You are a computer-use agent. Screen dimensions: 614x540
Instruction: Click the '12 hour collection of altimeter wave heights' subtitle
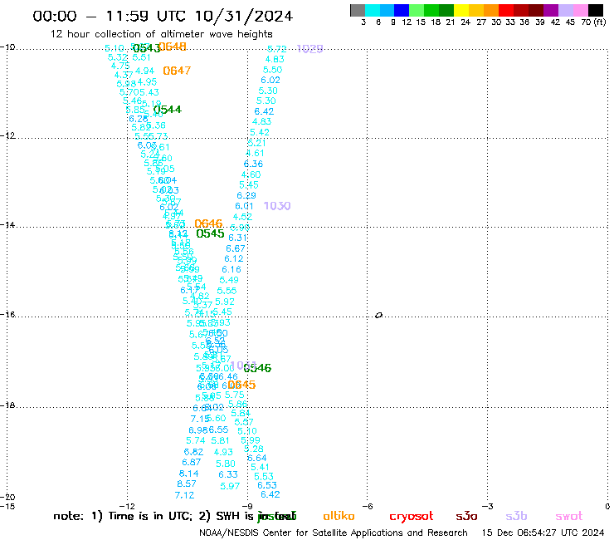tap(161, 34)
